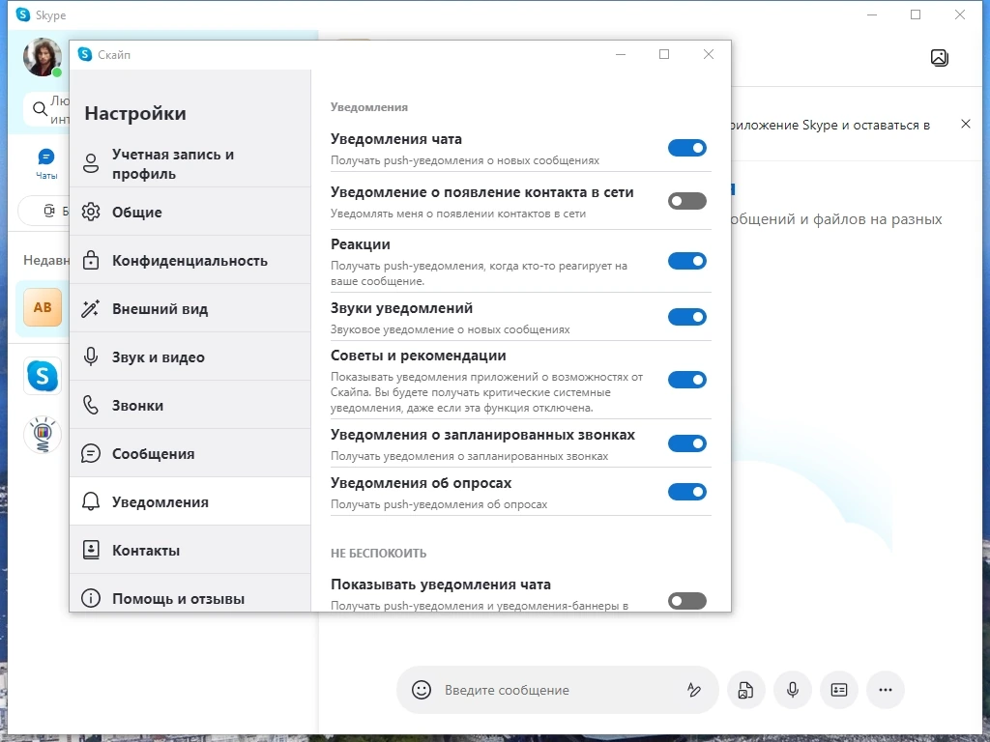Click the НЕ БЕСПОКОИТЬ section heading
Viewport: 990px width, 742px height.
(x=378, y=554)
